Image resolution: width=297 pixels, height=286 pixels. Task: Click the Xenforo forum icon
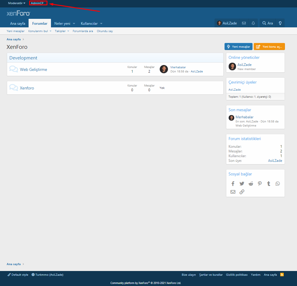14,88
